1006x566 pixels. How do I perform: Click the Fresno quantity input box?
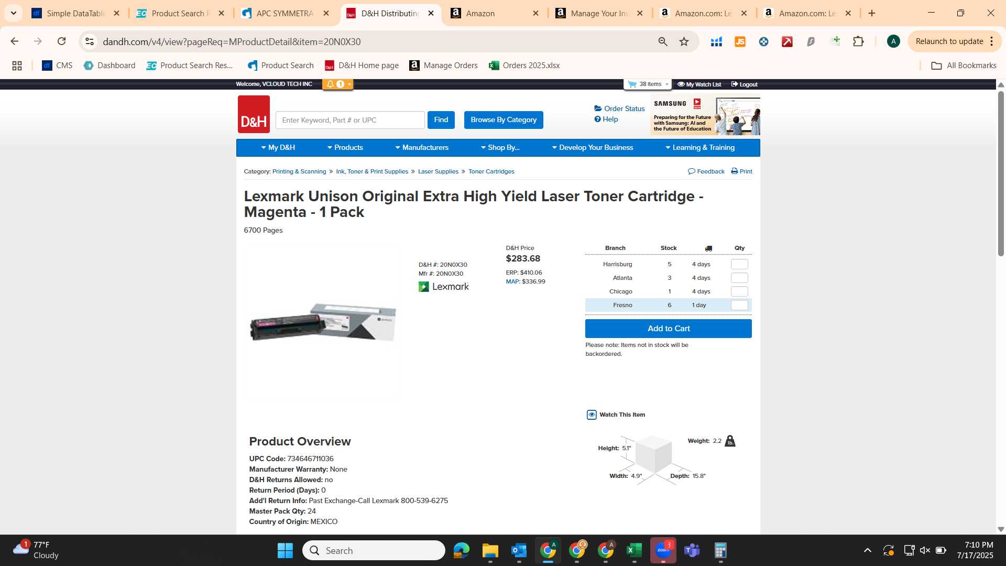pos(739,305)
